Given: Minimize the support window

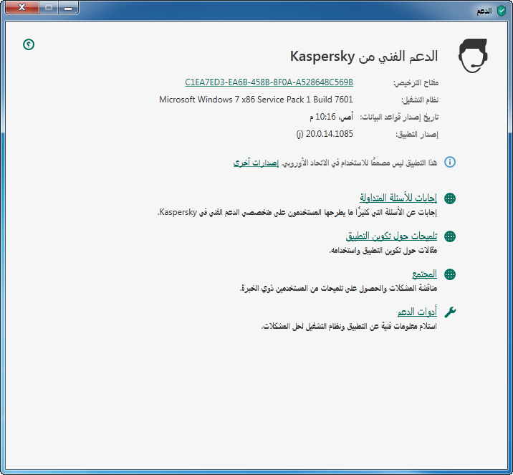Looking at the screenshot, I should pos(68,7).
